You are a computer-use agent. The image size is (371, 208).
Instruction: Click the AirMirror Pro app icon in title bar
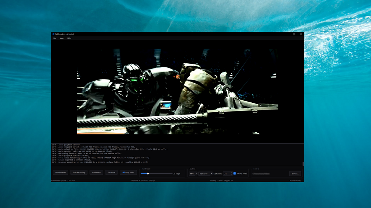[x=53, y=34]
